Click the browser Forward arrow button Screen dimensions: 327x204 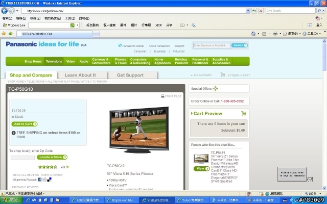click(12, 11)
